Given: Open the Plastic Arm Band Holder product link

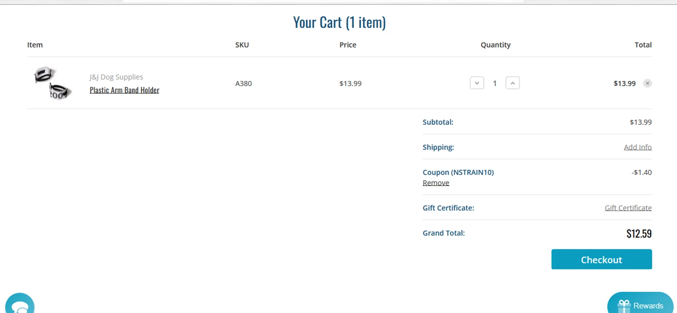Looking at the screenshot, I should (x=125, y=90).
